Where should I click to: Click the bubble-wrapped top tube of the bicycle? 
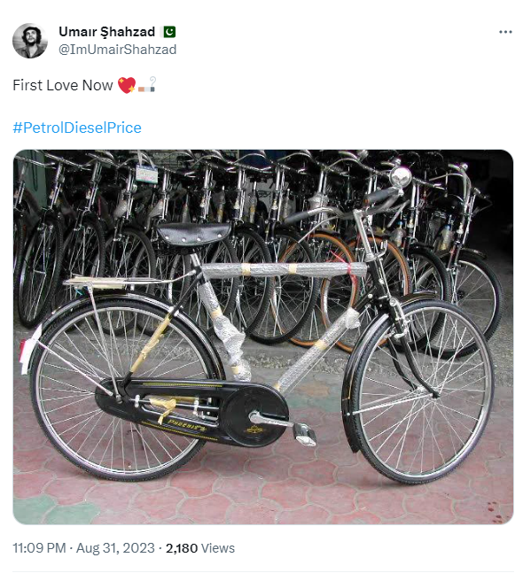(285, 270)
